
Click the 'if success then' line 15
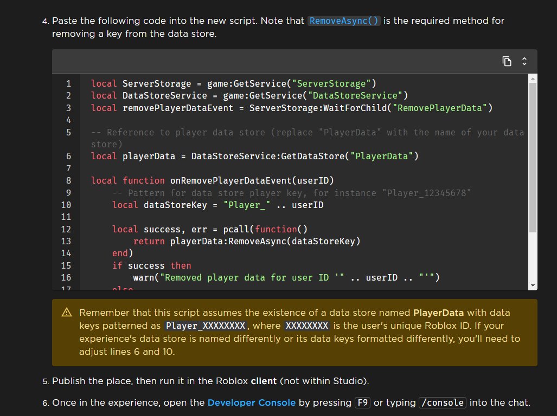(x=152, y=265)
